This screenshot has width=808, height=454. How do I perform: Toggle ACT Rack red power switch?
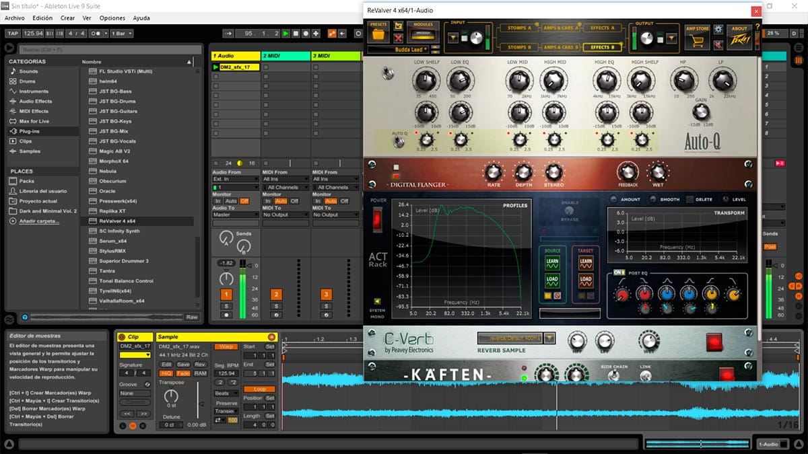click(x=378, y=219)
